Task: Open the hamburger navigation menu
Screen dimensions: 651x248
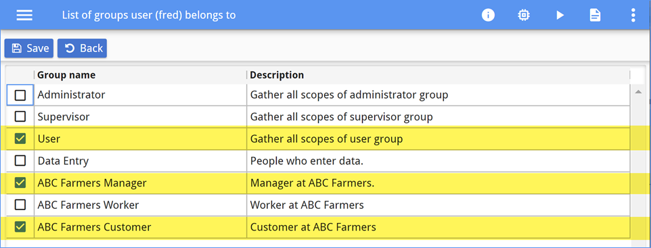Action: click(x=24, y=16)
